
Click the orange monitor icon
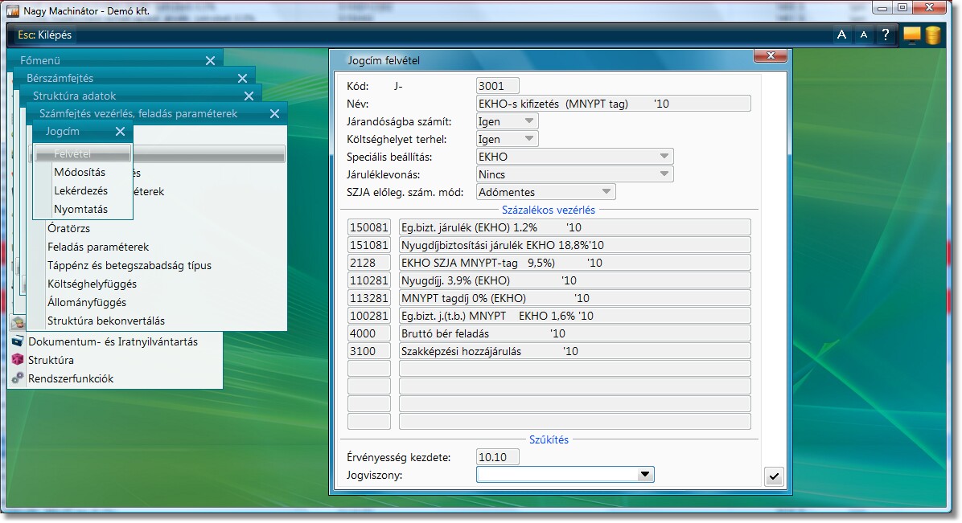point(911,35)
